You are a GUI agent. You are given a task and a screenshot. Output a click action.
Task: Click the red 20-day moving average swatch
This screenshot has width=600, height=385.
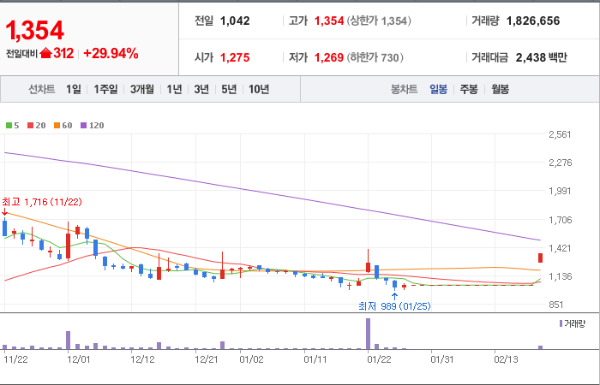(x=30, y=125)
